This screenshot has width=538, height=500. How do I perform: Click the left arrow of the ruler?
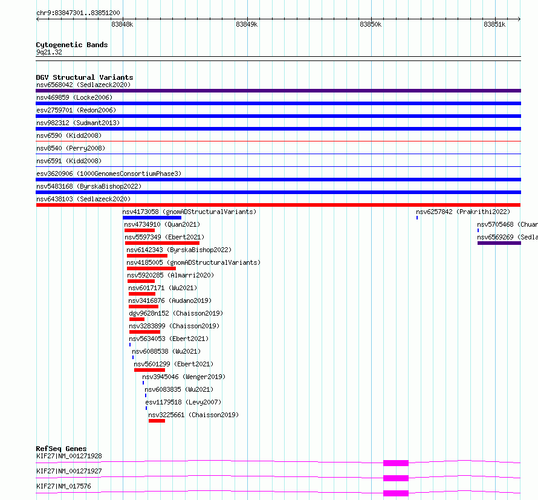pyautogui.click(x=37, y=19)
